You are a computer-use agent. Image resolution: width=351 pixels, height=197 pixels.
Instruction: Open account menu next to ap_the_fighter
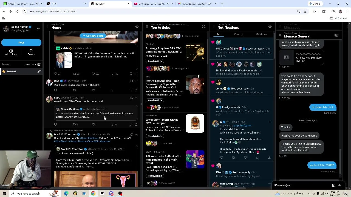(x=38, y=28)
